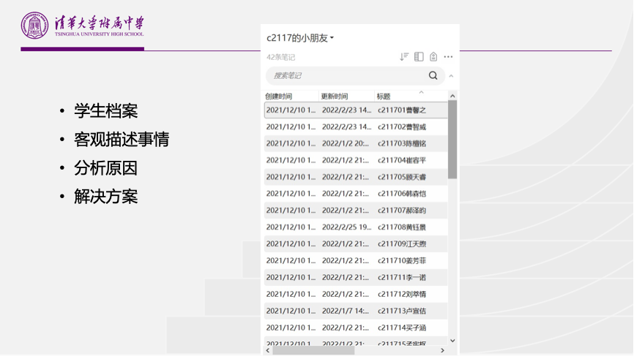Click the vertical scrollbar thumb
This screenshot has width=634, height=356.
[452, 139]
